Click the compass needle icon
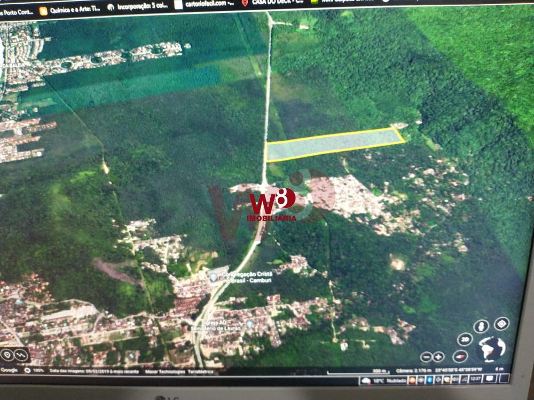 (460, 356)
